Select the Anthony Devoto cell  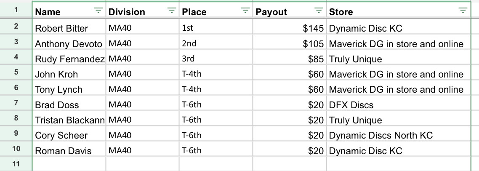[69, 44]
